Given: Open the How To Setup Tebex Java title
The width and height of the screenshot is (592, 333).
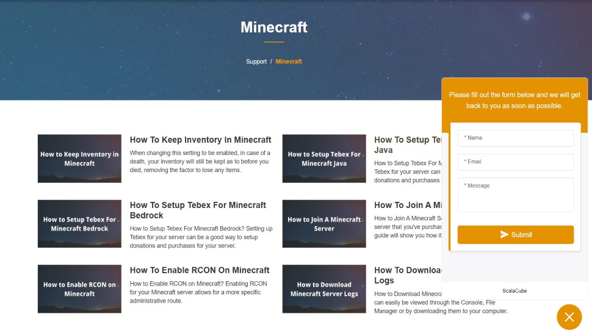Looking at the screenshot, I should click(x=407, y=145).
